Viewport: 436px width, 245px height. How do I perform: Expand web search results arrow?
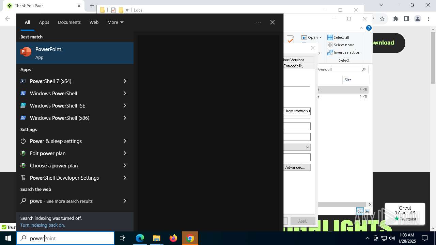125,201
